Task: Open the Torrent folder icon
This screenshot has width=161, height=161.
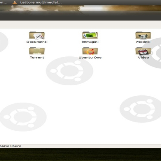Action: [x=37, y=51]
